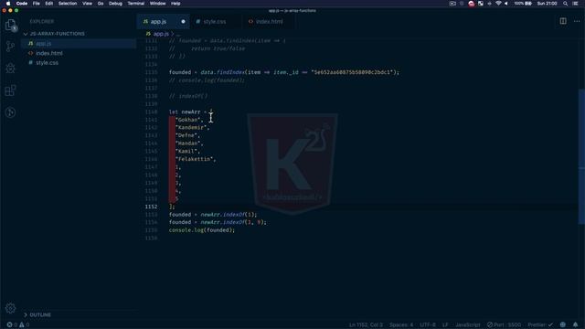
Task: Click the Prettier status bar item
Action: (x=540, y=324)
